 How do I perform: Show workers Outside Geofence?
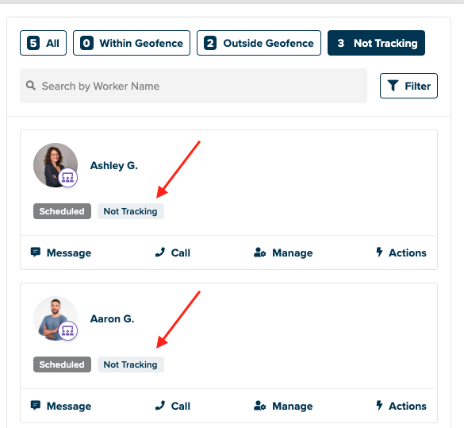[259, 43]
